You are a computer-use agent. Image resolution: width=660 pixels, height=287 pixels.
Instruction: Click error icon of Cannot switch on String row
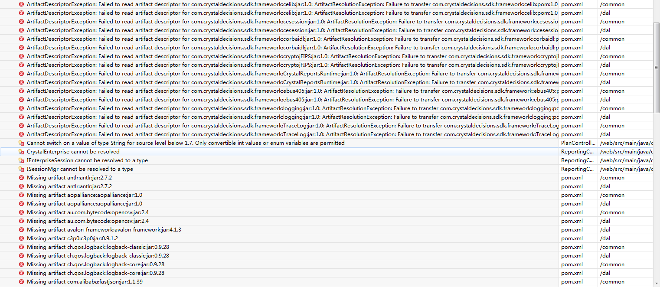click(x=21, y=143)
